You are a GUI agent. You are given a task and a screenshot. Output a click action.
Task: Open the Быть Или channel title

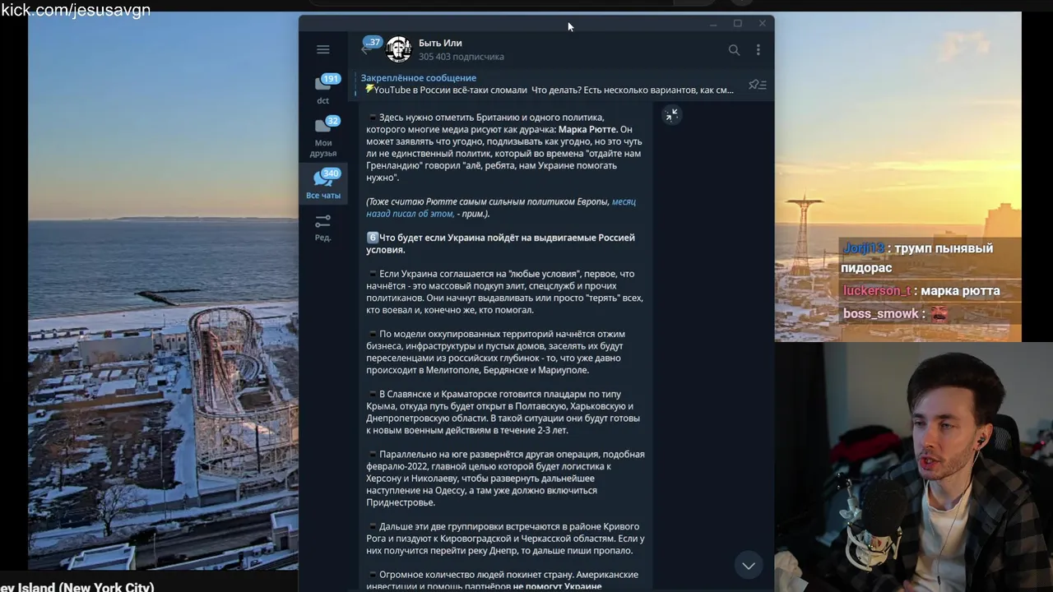tap(440, 43)
